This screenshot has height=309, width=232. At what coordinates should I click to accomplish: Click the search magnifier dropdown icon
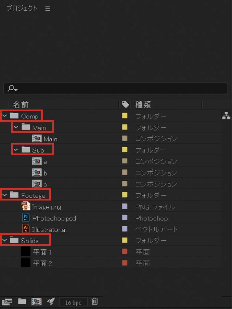tap(13, 88)
